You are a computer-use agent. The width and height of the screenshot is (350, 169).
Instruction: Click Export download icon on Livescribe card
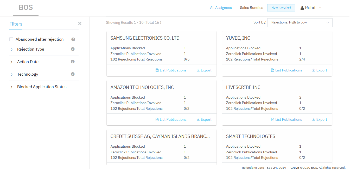(314, 119)
